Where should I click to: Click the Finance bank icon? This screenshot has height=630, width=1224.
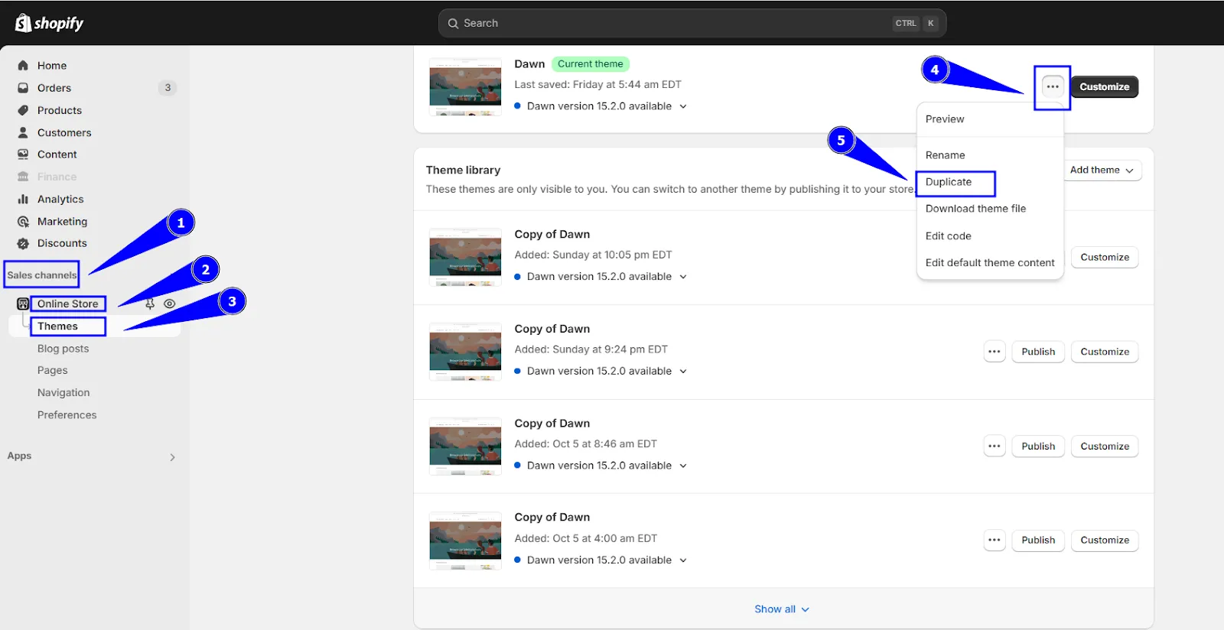(23, 177)
